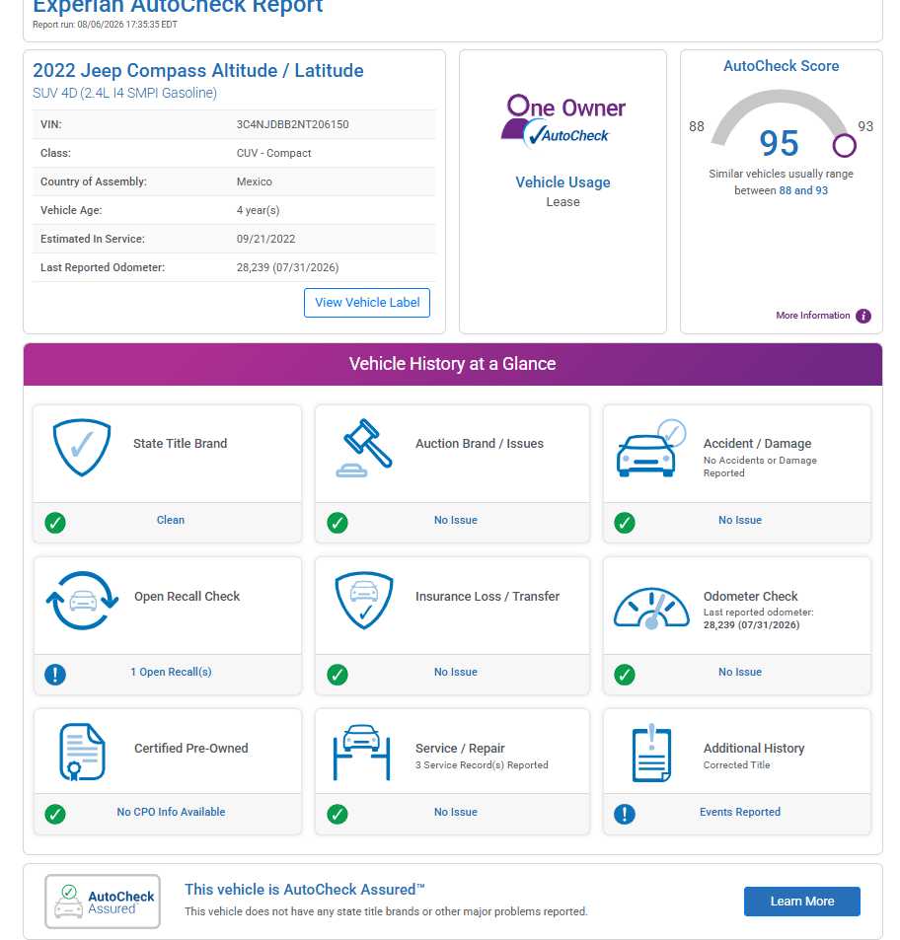Click the green check beside Clean
900x940 pixels.
pyautogui.click(x=55, y=522)
